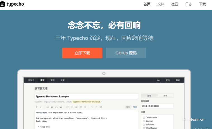Viewport: 212px width, 129px height.
Task: Open the 设置 menu in admin bar
Action: coord(63,80)
